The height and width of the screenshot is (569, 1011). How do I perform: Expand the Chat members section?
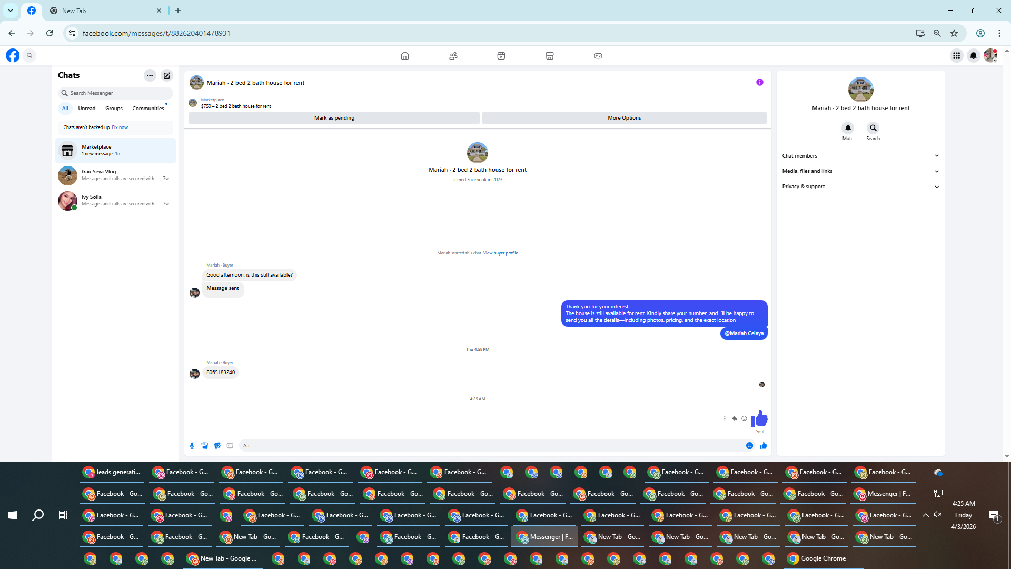(x=860, y=156)
